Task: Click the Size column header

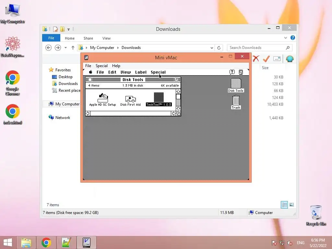Action: pos(265,67)
